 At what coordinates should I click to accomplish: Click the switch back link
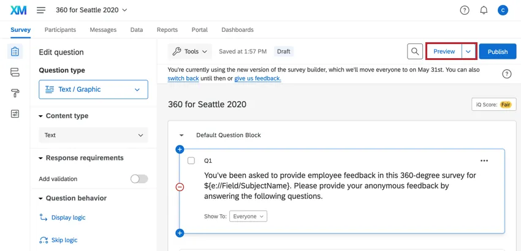183,78
